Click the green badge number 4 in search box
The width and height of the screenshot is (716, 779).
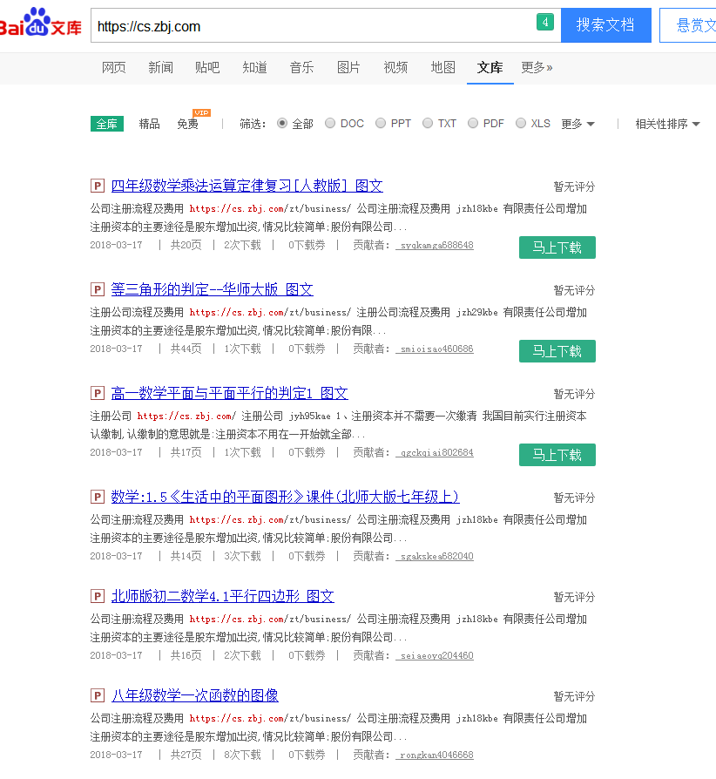(x=544, y=23)
